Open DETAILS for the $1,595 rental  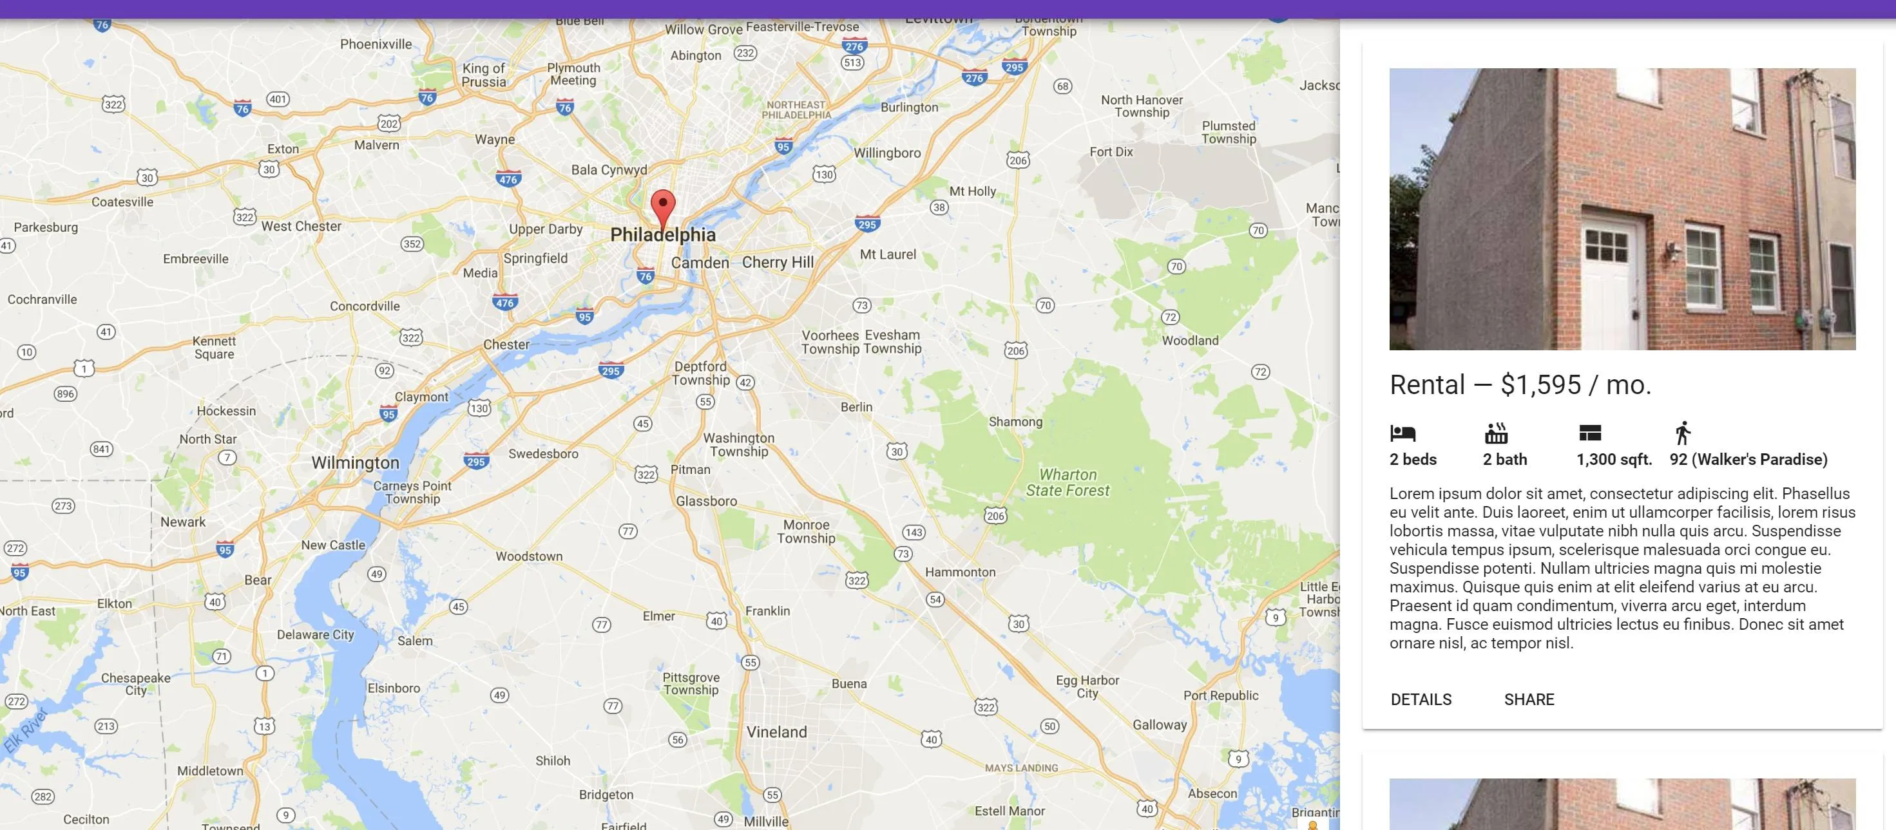pos(1421,699)
